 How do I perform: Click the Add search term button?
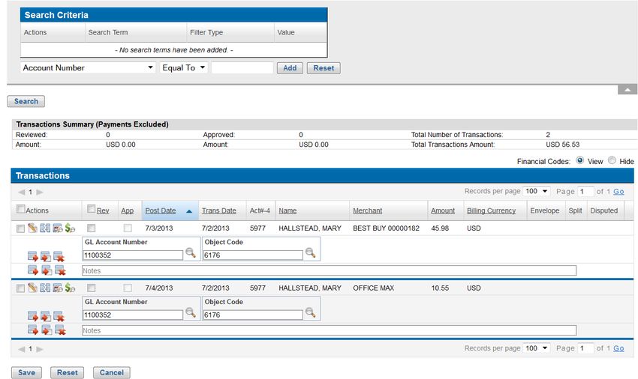click(x=290, y=68)
